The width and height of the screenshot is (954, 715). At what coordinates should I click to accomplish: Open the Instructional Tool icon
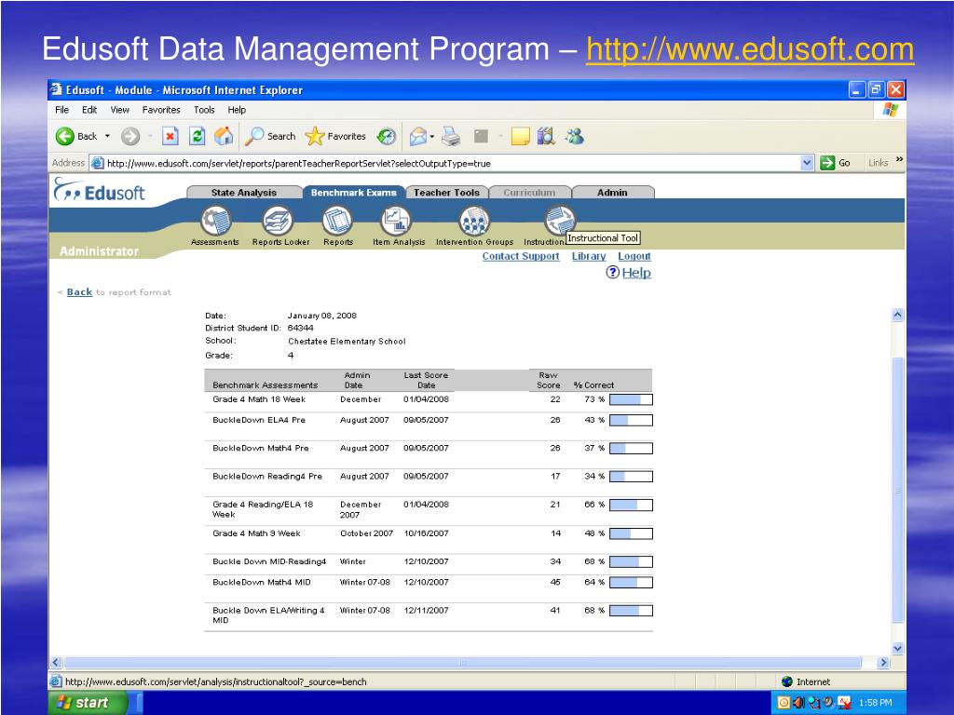pyautogui.click(x=560, y=219)
